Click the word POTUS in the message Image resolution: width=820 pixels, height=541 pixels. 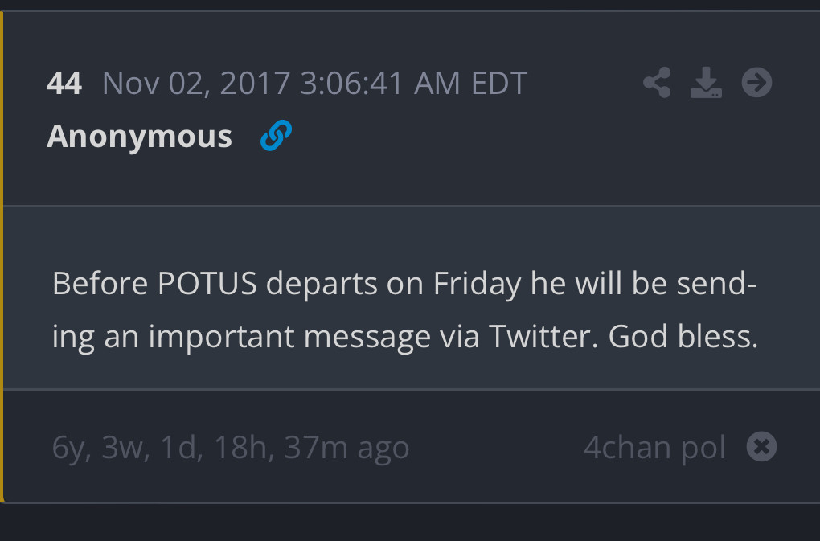coord(207,284)
